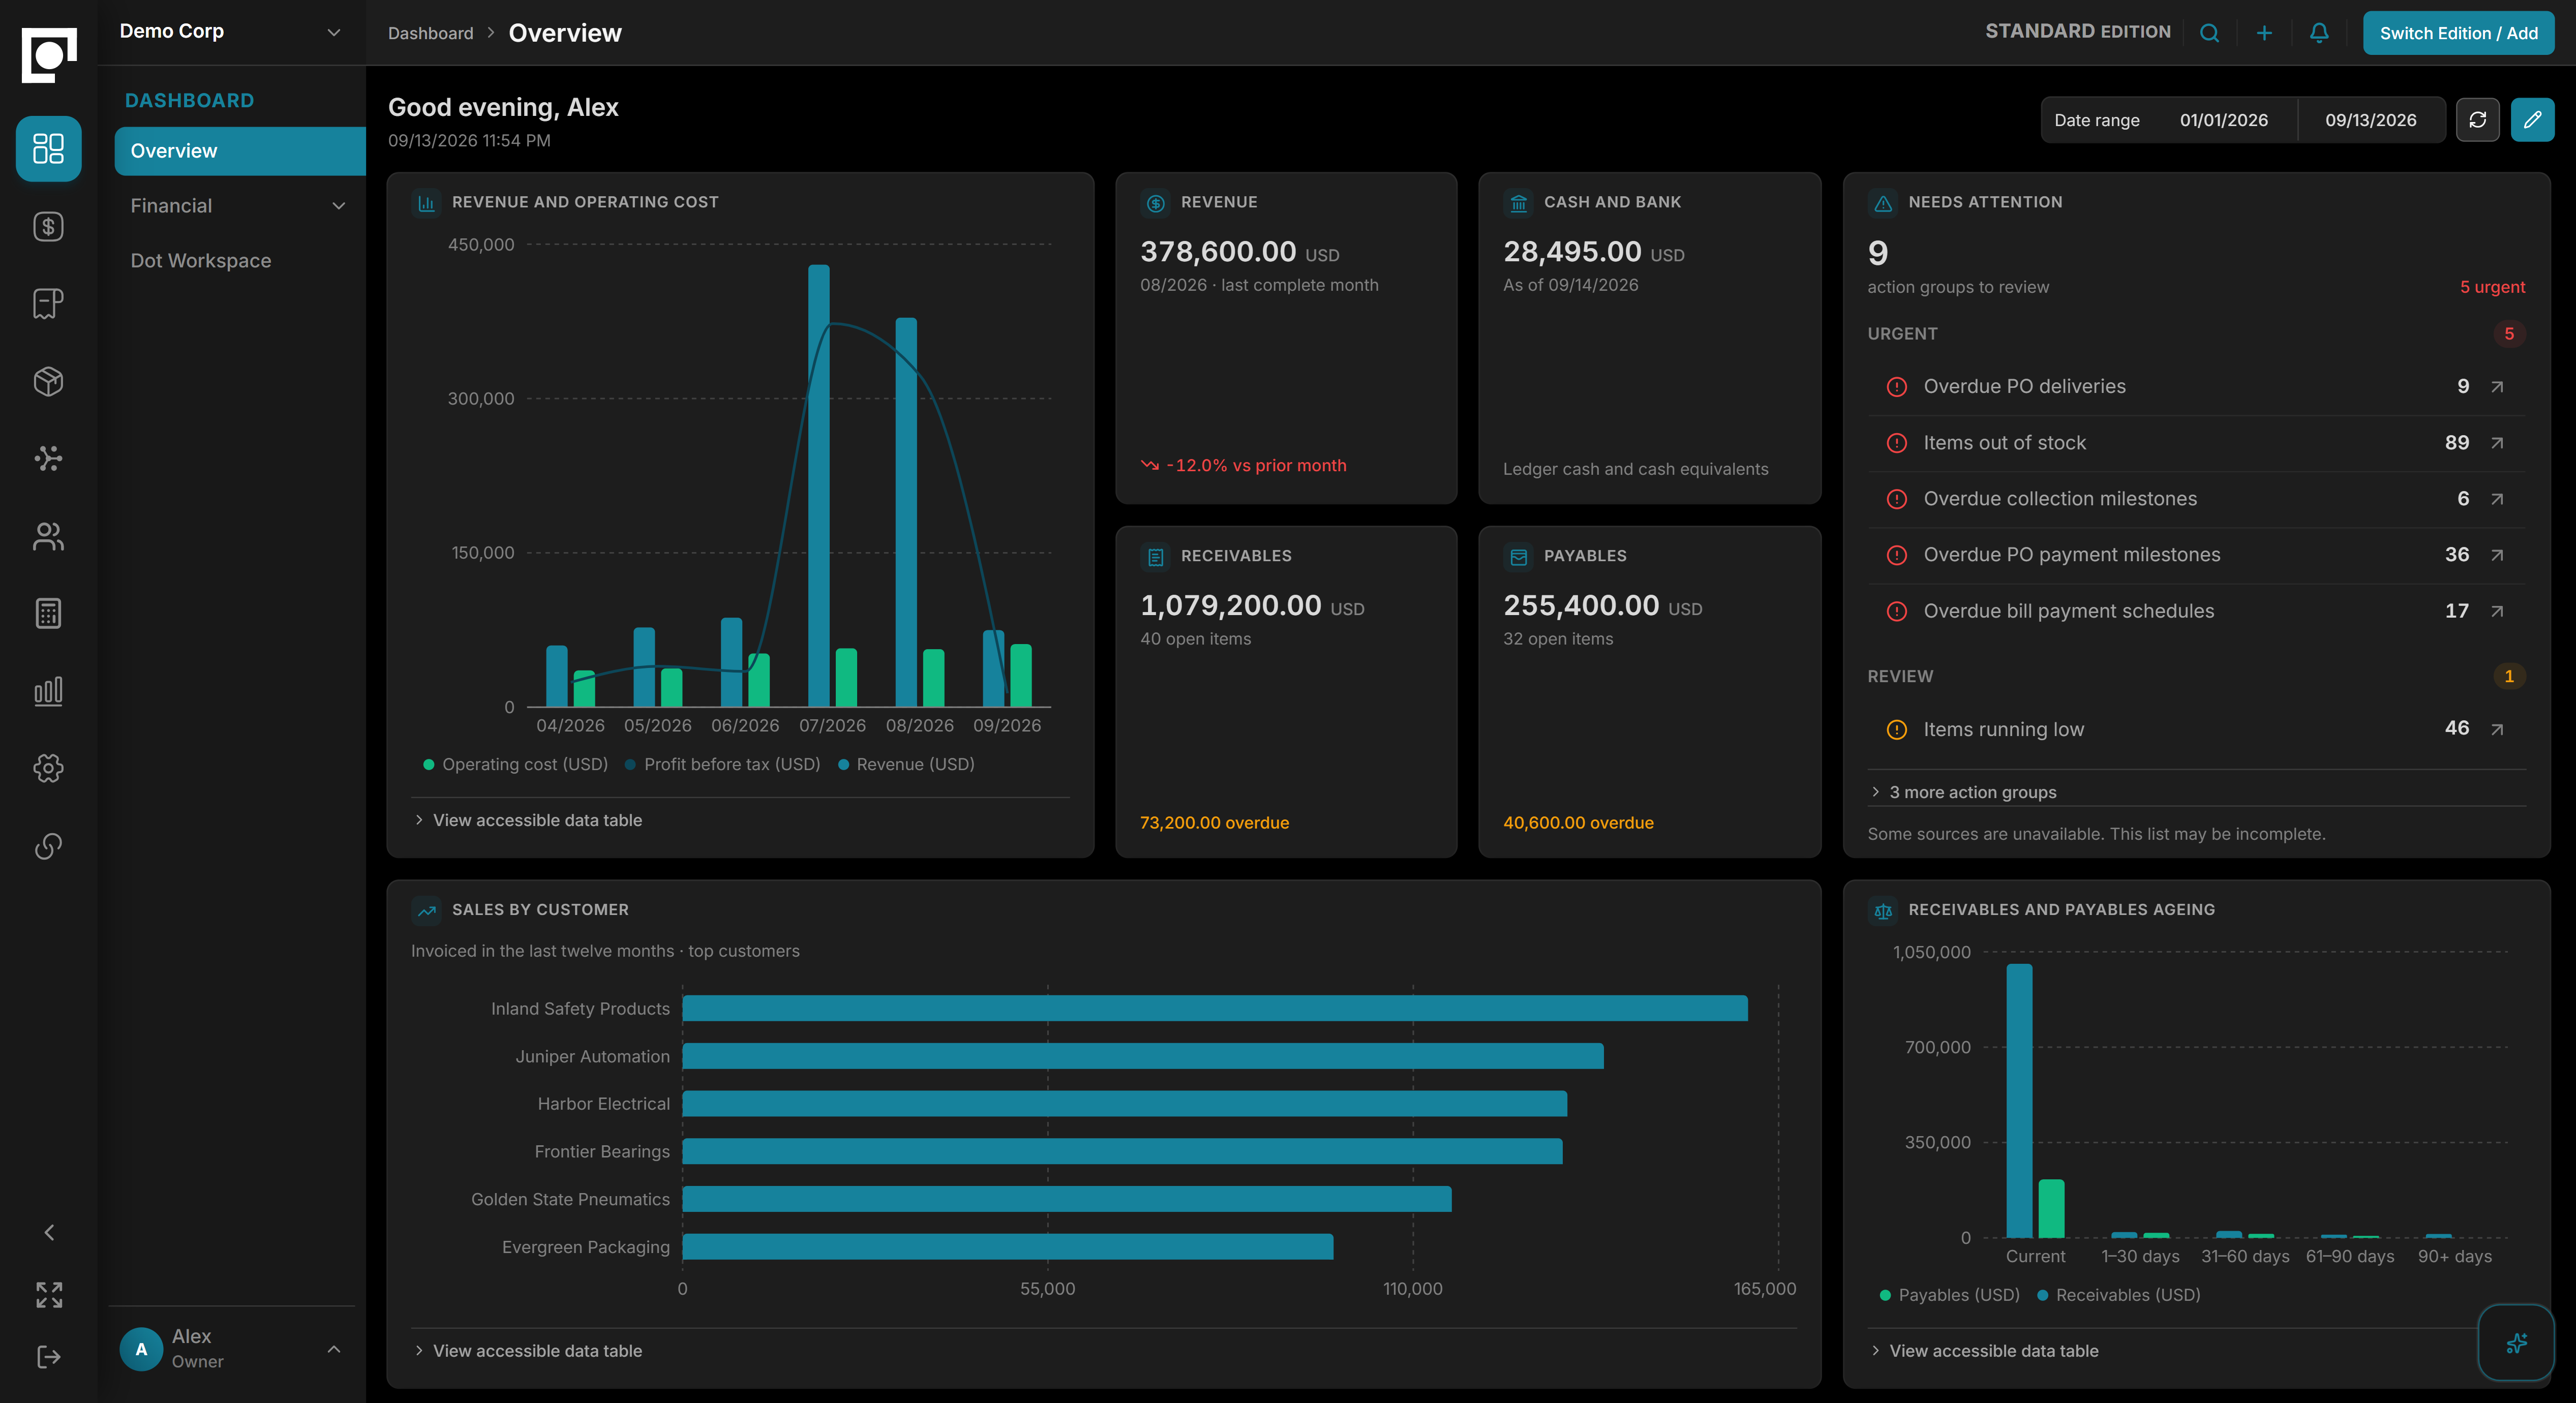Expand revenue chart accessible data table

coord(529,820)
